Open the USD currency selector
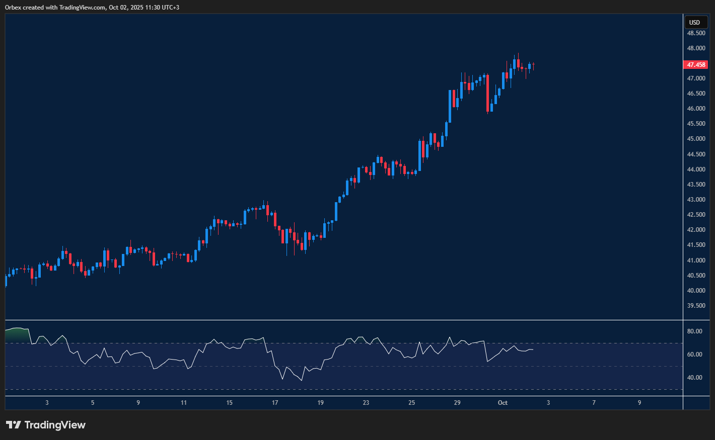This screenshot has width=715, height=440. [x=694, y=23]
